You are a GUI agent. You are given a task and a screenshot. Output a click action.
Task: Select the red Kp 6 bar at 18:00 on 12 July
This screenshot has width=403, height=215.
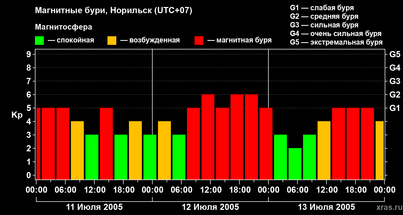pos(237,137)
